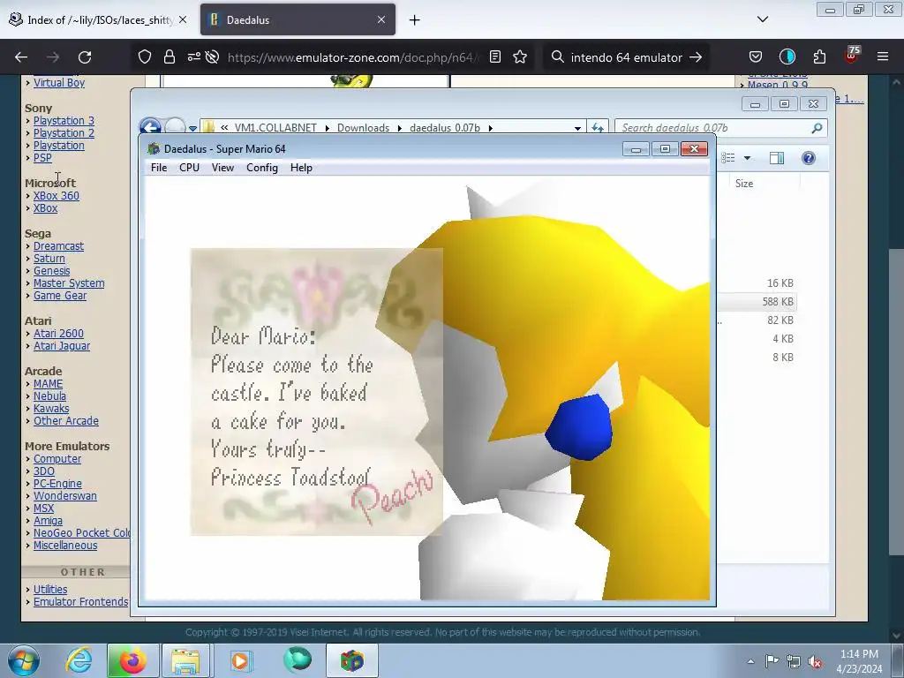The image size is (904, 678).
Task: Switch to Daedalus N64 taskbar icon
Action: coord(352,660)
